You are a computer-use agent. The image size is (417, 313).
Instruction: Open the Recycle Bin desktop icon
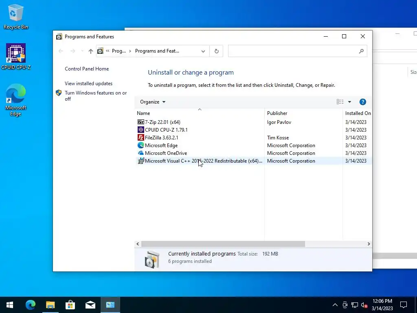click(x=16, y=17)
